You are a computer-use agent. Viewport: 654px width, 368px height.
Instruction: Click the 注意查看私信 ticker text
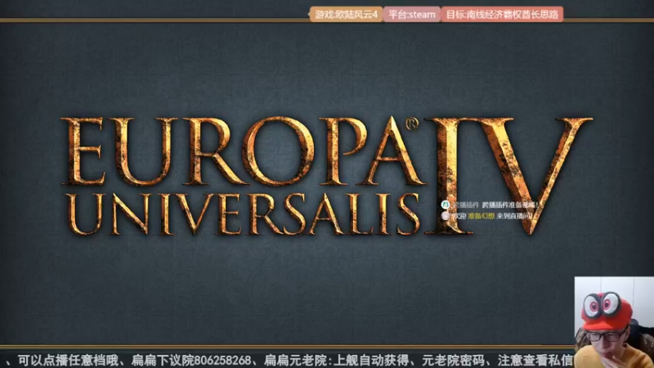535,361
